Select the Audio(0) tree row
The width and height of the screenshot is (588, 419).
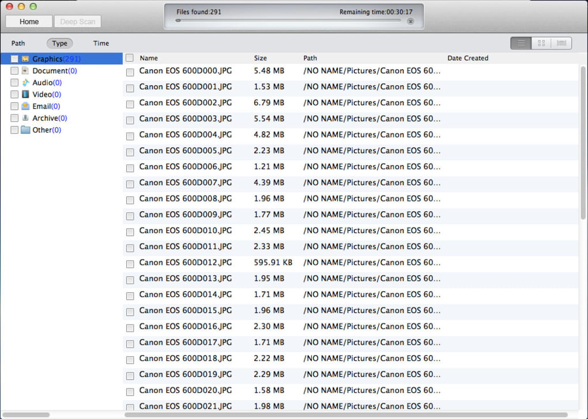(62, 82)
